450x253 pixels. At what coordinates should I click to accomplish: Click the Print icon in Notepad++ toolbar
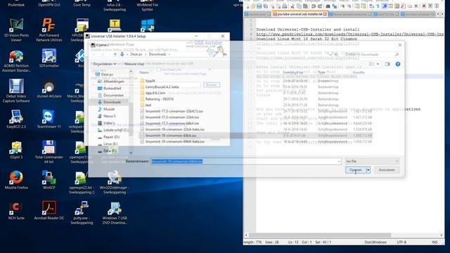pyautogui.click(x=284, y=6)
